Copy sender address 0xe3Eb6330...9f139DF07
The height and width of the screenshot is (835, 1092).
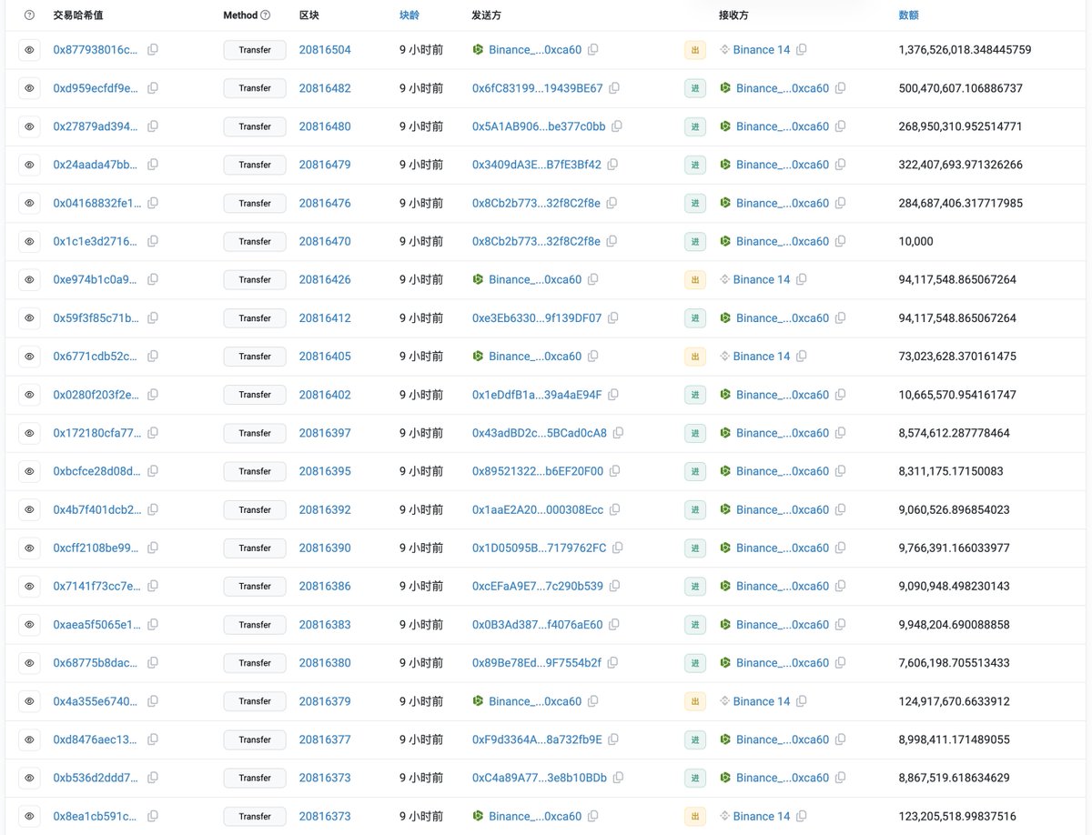click(613, 317)
